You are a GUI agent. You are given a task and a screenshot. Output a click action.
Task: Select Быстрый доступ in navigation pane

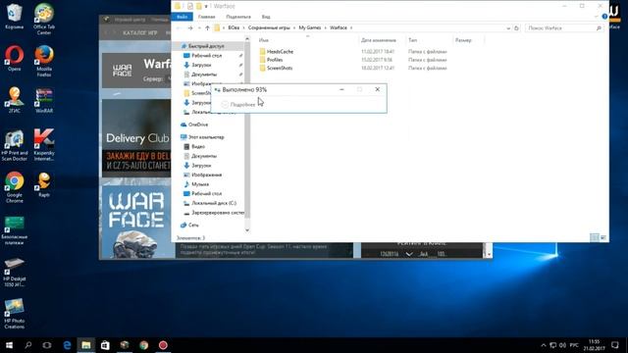pyautogui.click(x=206, y=46)
